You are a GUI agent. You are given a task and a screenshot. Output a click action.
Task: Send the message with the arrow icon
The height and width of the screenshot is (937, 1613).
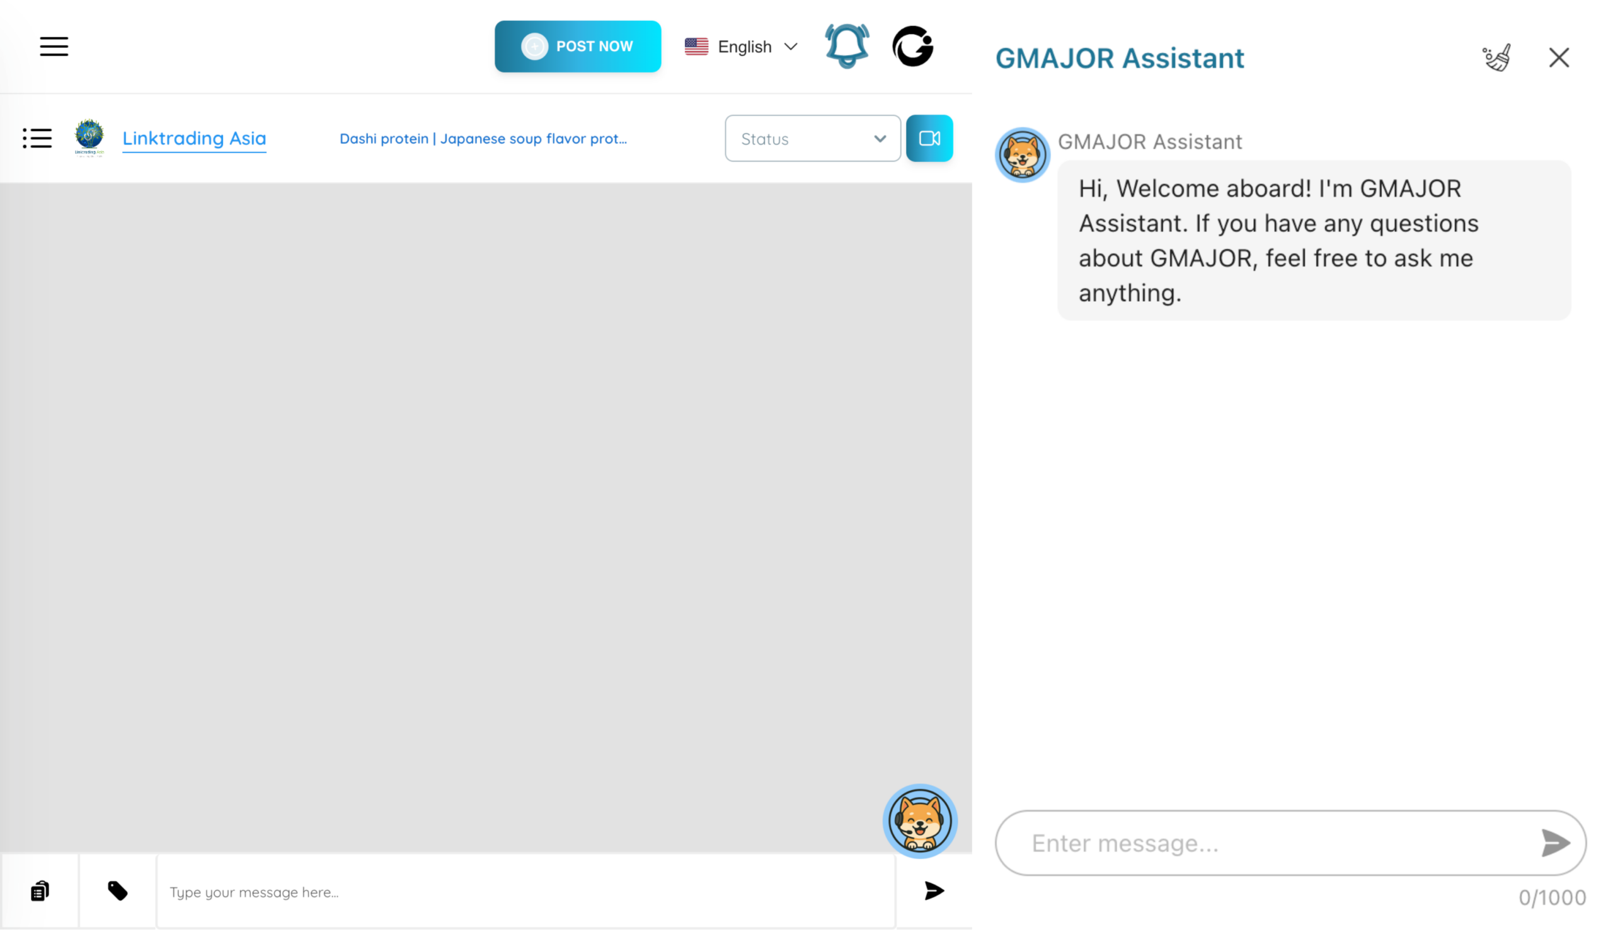pos(933,891)
